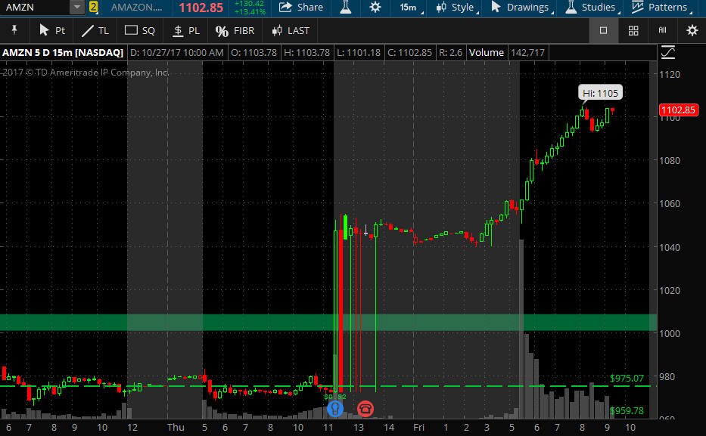Click the C: 1102.85 close readout

click(x=409, y=53)
